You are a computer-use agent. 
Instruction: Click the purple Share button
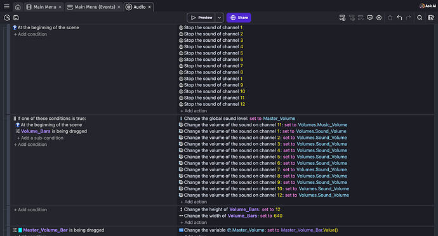239,18
